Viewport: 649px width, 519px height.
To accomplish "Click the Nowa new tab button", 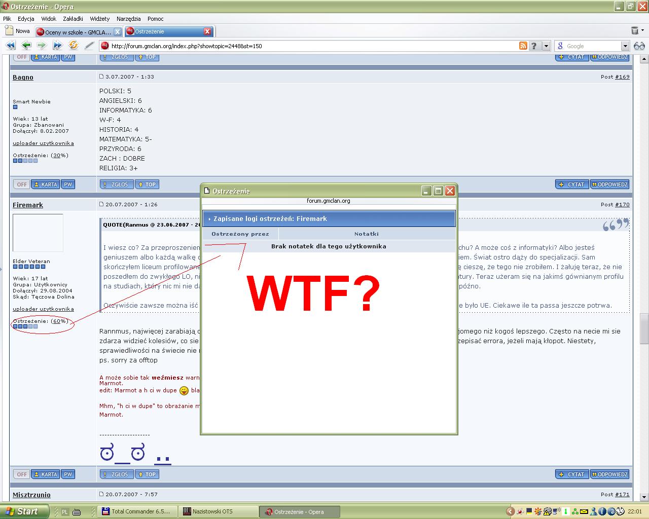I will tap(18, 31).
